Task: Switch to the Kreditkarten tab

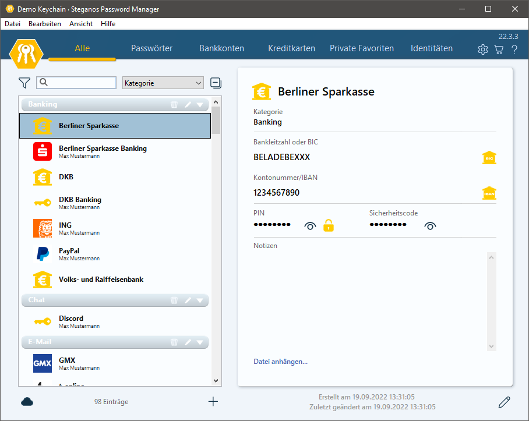Action: click(291, 48)
